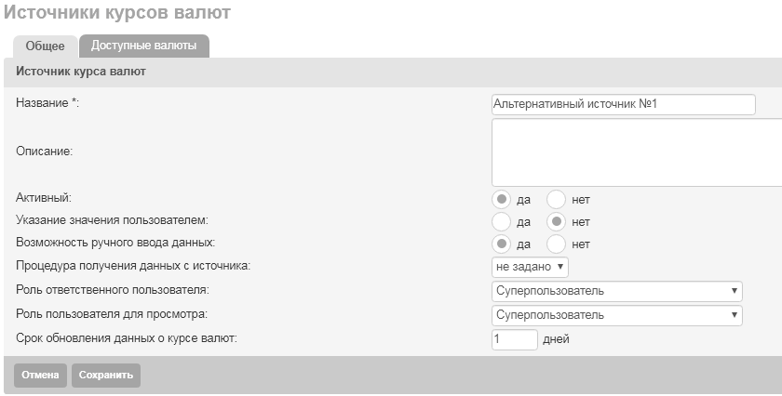Click the 'Описание:' label
Screen dimensions: 782x396
[x=45, y=152]
